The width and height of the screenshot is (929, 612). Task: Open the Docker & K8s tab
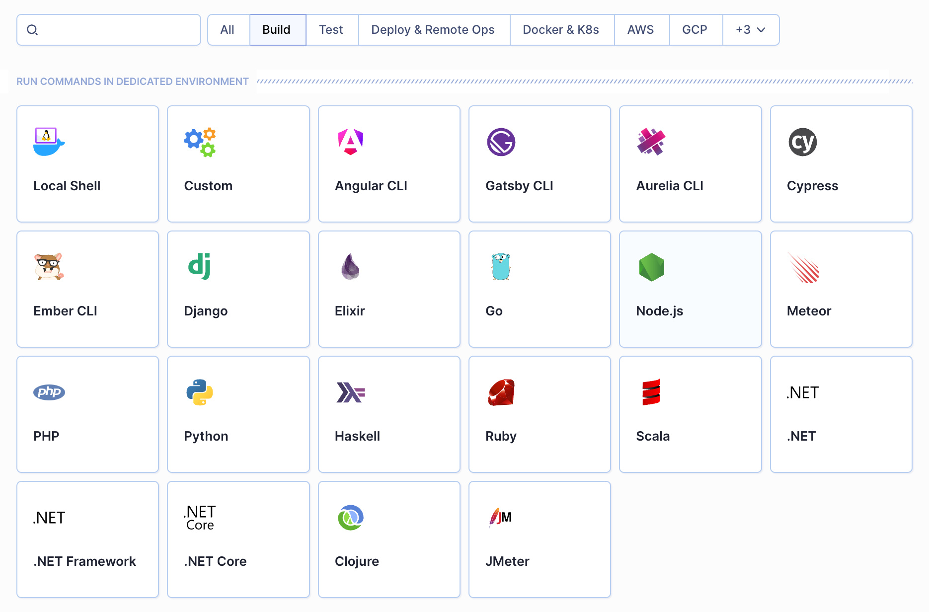(561, 30)
